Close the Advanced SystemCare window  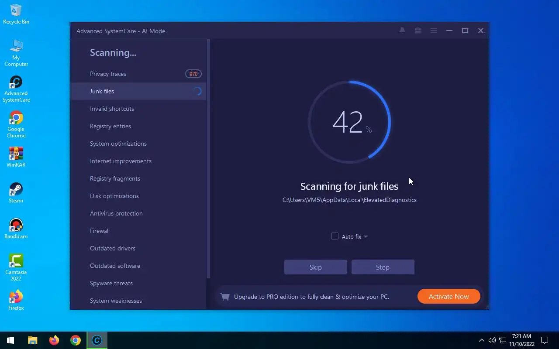click(481, 31)
